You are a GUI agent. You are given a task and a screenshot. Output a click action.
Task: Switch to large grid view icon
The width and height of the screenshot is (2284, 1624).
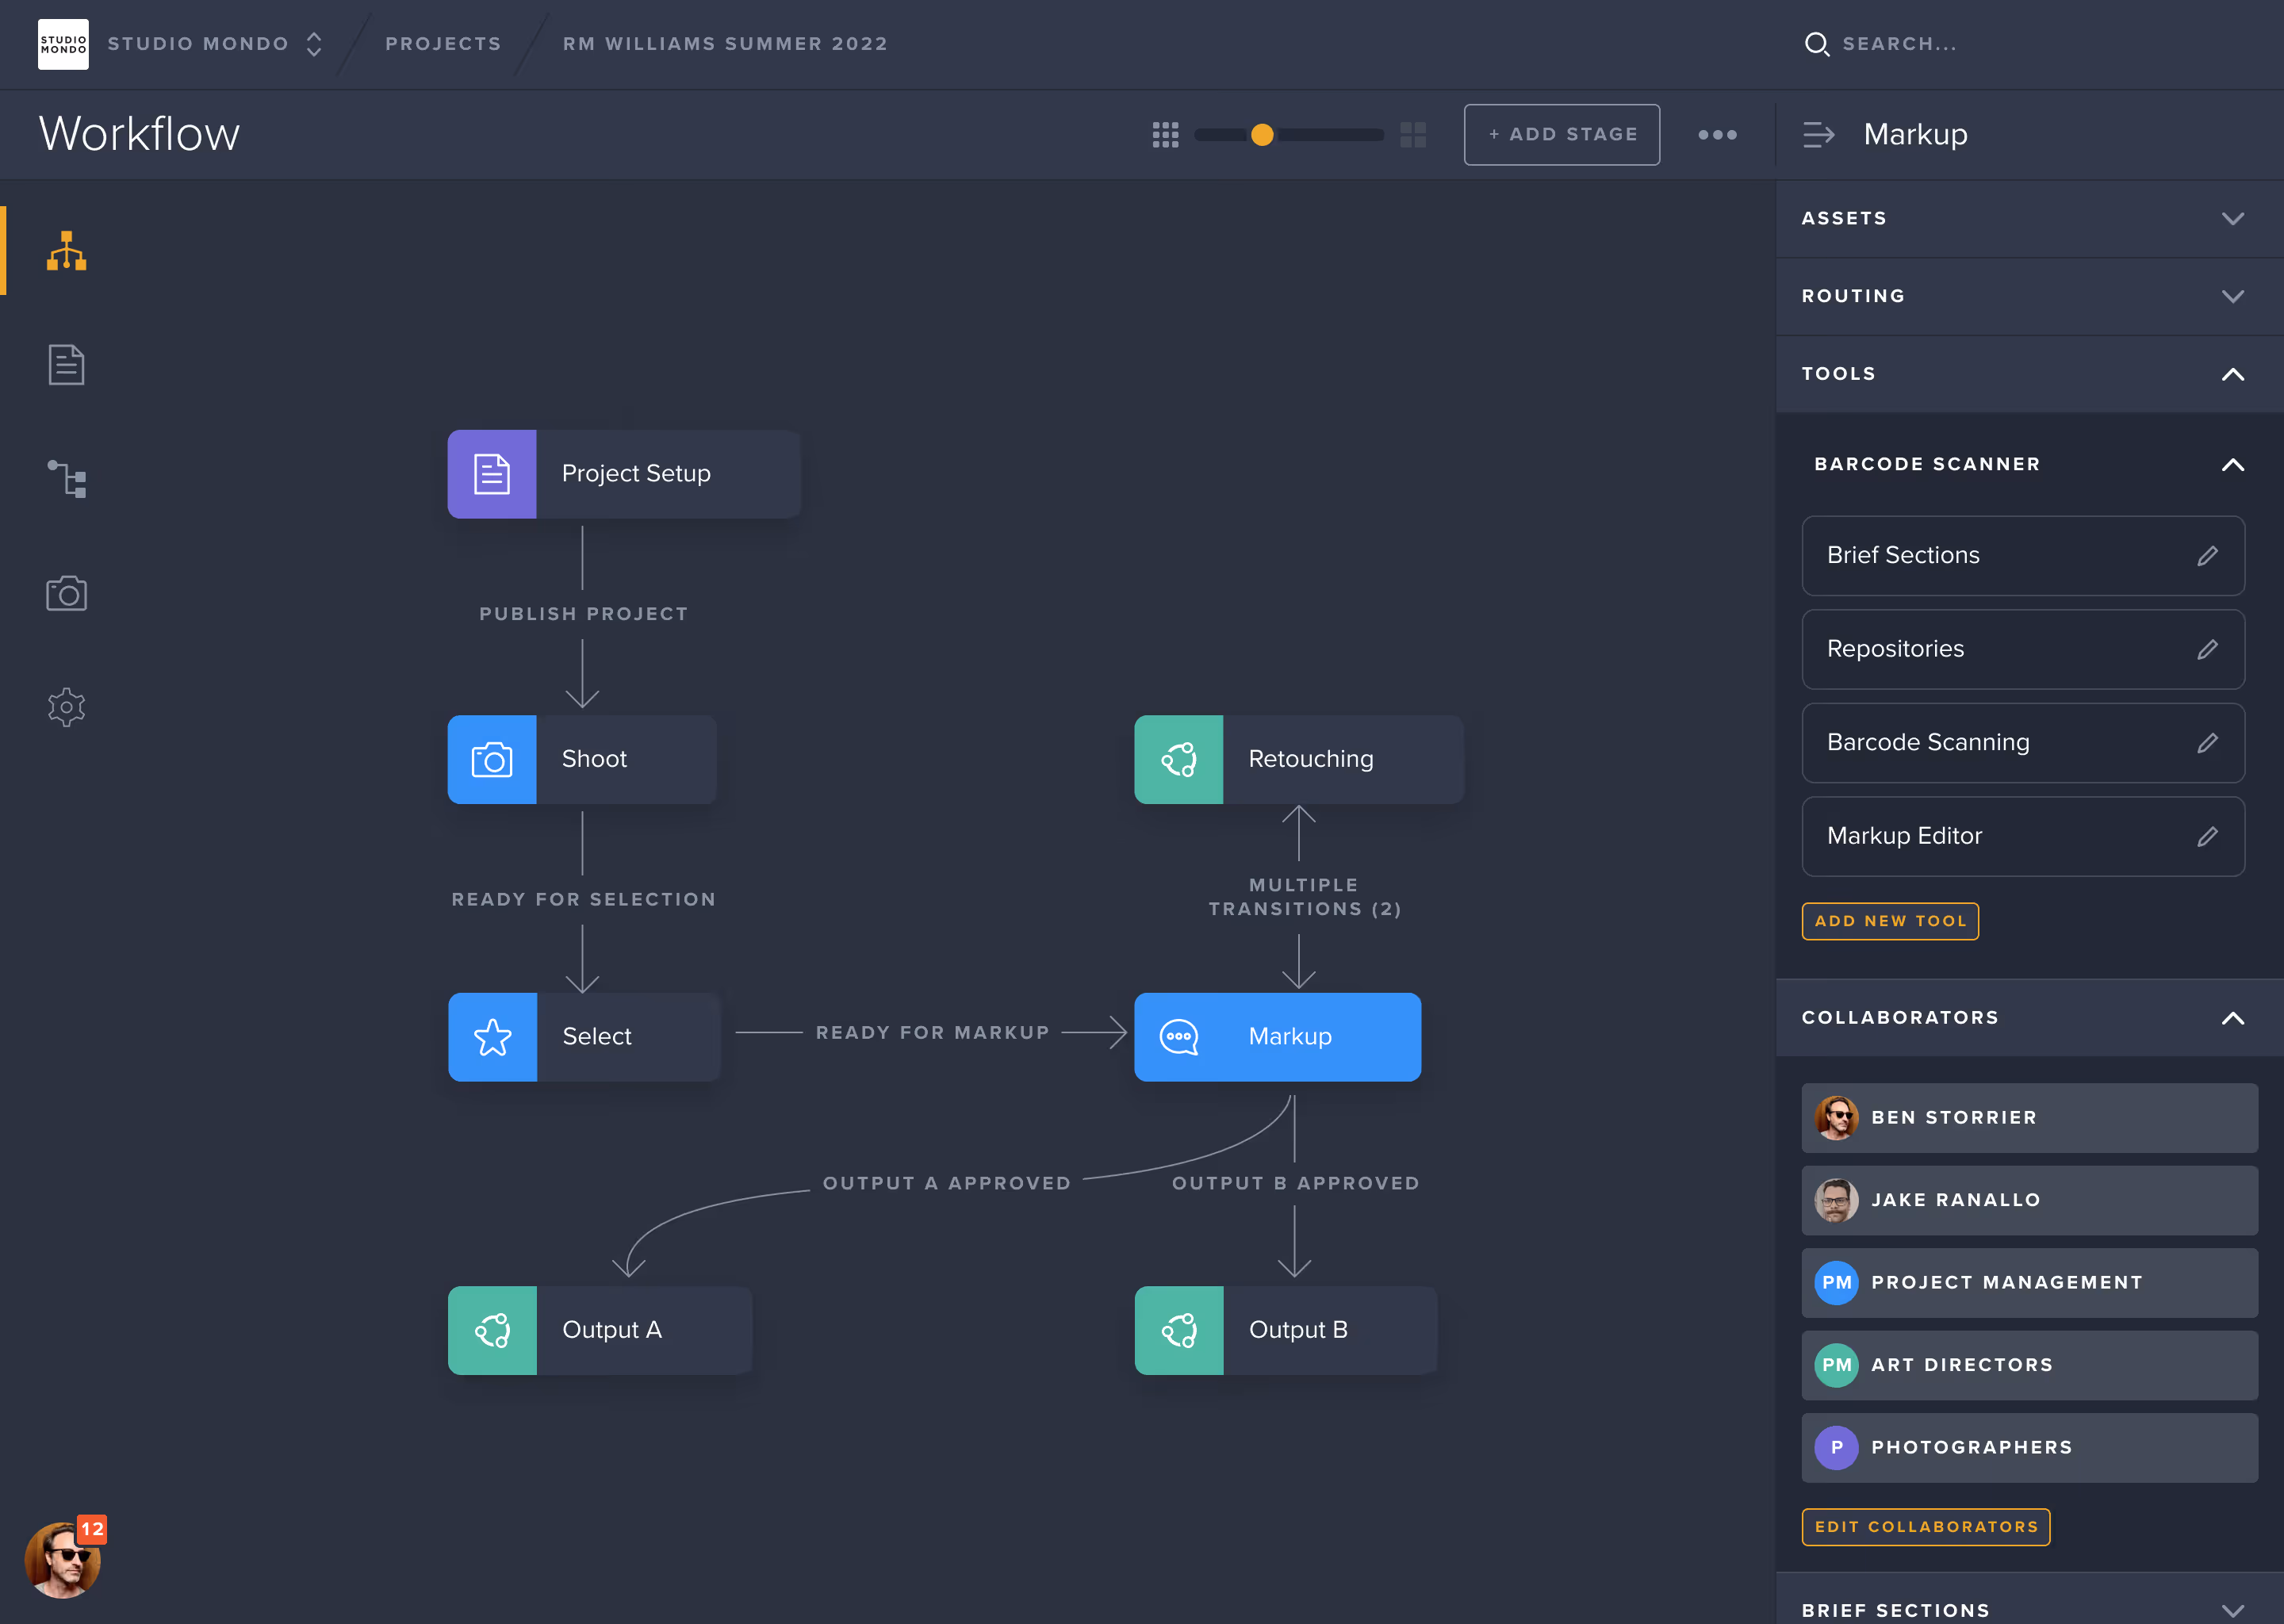click(1412, 134)
